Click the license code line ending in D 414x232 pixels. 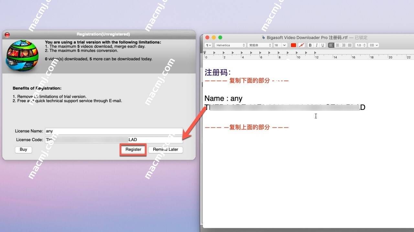click(285, 107)
